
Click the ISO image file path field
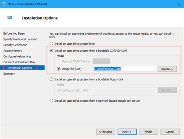pos(125,69)
